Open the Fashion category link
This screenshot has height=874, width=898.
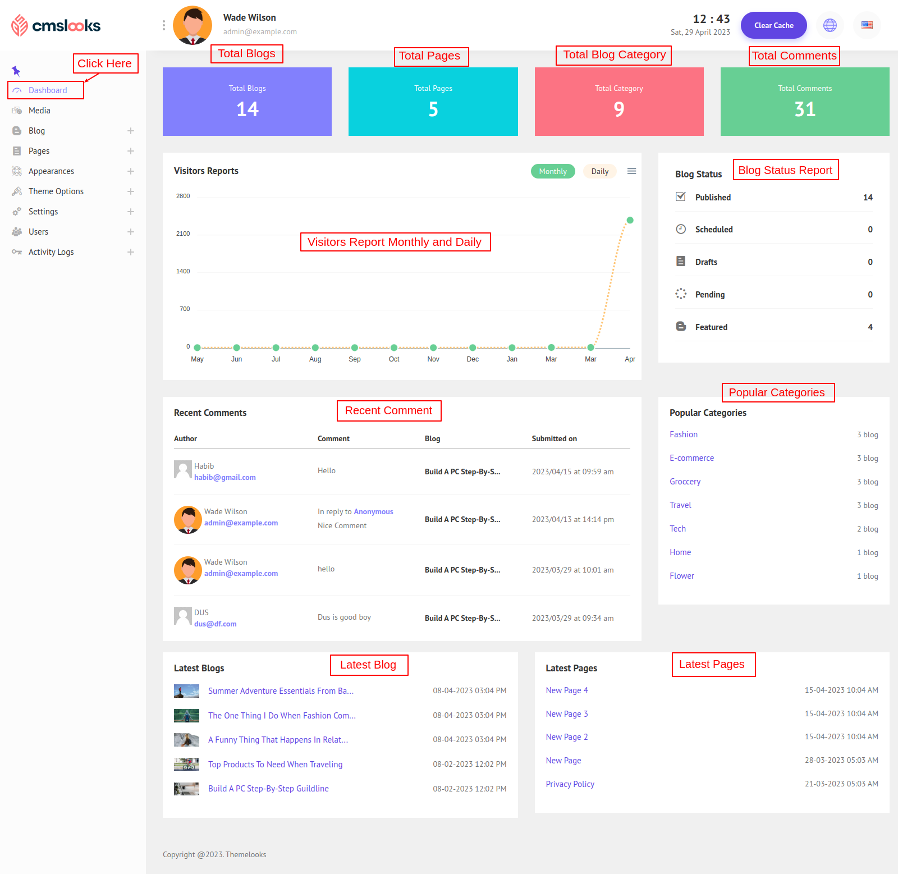[683, 434]
